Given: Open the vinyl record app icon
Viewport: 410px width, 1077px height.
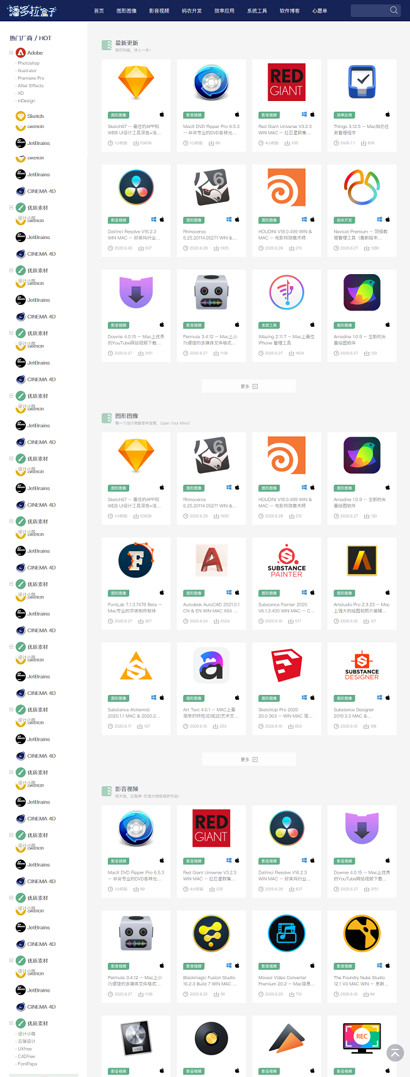Looking at the screenshot, I should tap(211, 1039).
